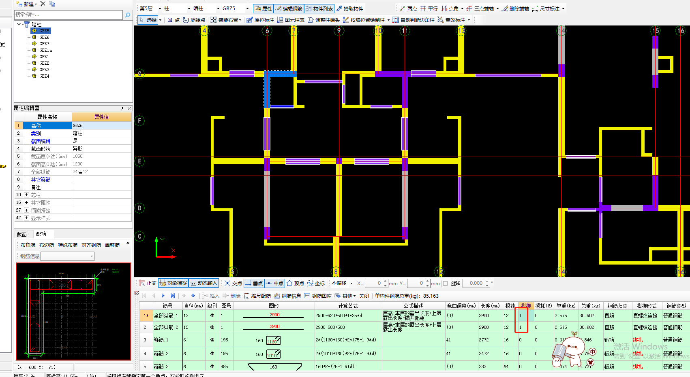690x377 pixels.
Task: Click the 属性 properties toolbar button
Action: 263,8
